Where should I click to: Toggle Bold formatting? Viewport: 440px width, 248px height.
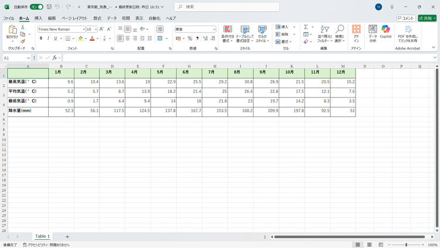tap(41, 38)
